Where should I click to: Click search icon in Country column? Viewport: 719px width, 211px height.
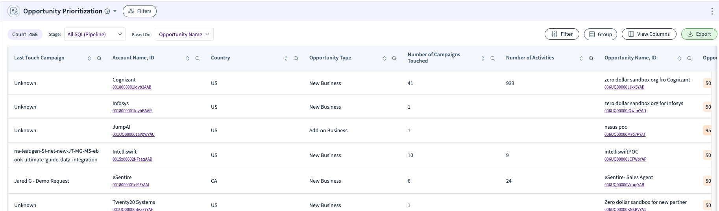coord(296,58)
